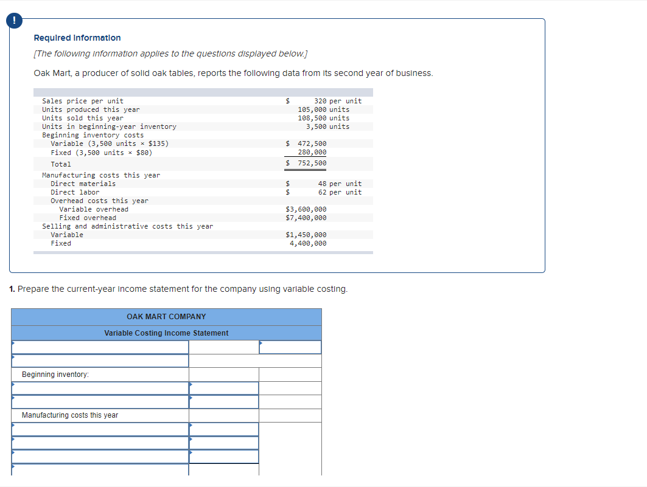Click the 'Direct materials' row label
Viewport: 647px width, 487px height.
click(83, 184)
